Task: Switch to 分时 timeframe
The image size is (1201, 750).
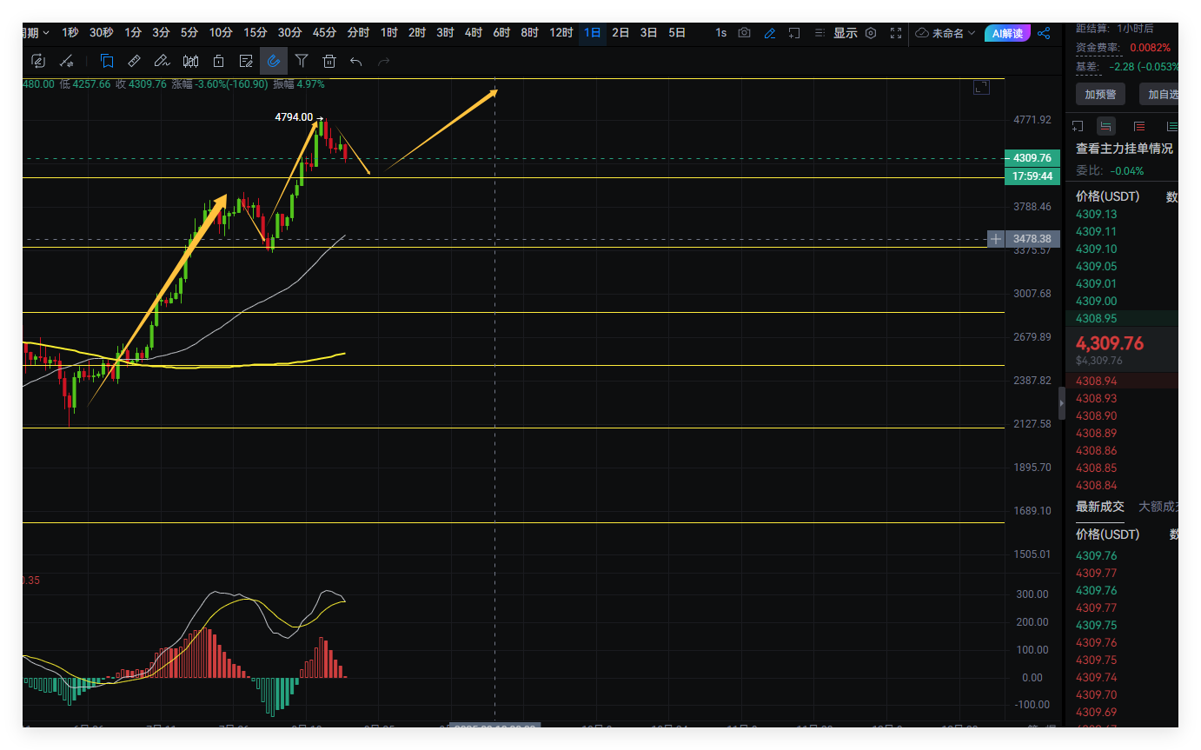Action: [x=358, y=33]
